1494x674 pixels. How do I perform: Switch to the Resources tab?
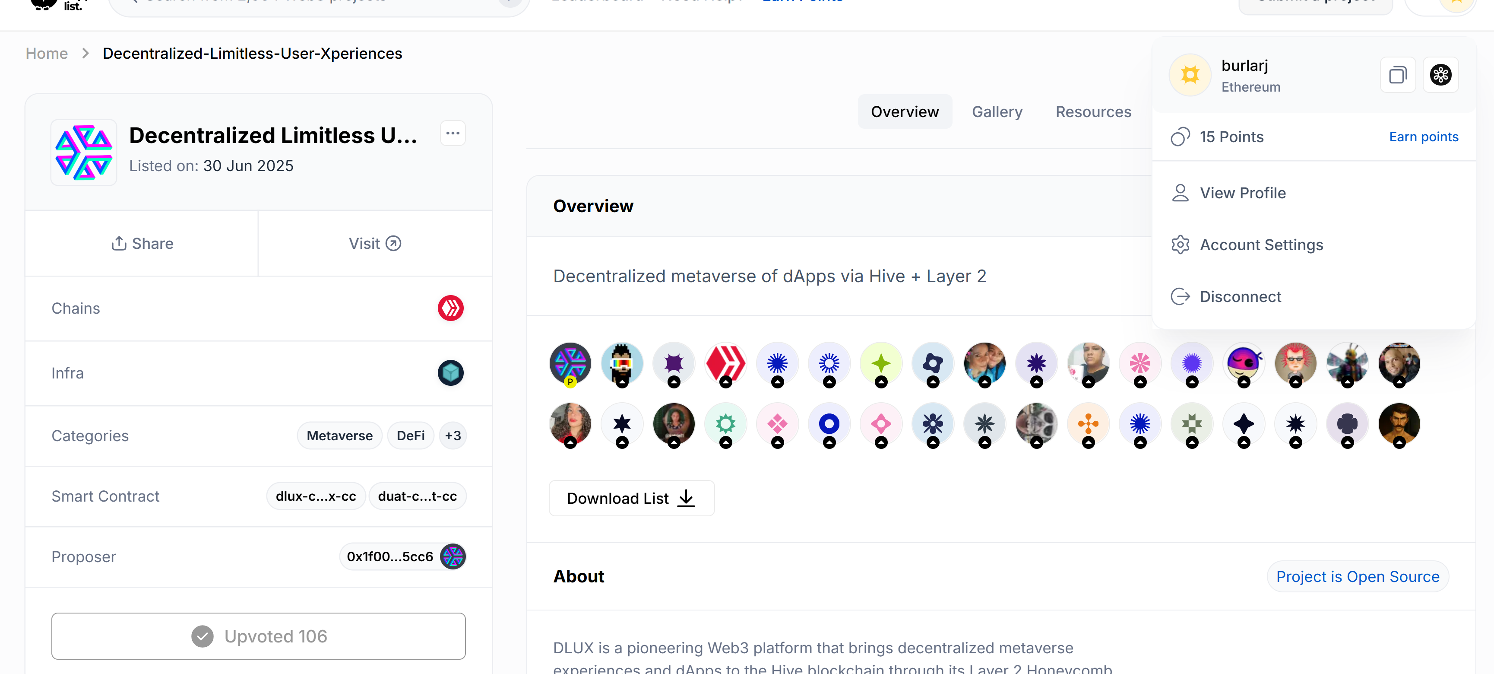click(1093, 111)
